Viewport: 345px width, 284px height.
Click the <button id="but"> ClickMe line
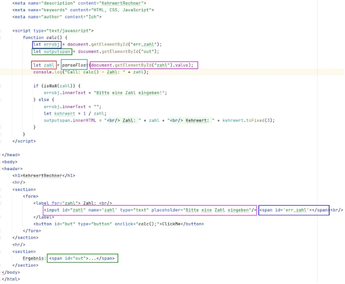119,224
